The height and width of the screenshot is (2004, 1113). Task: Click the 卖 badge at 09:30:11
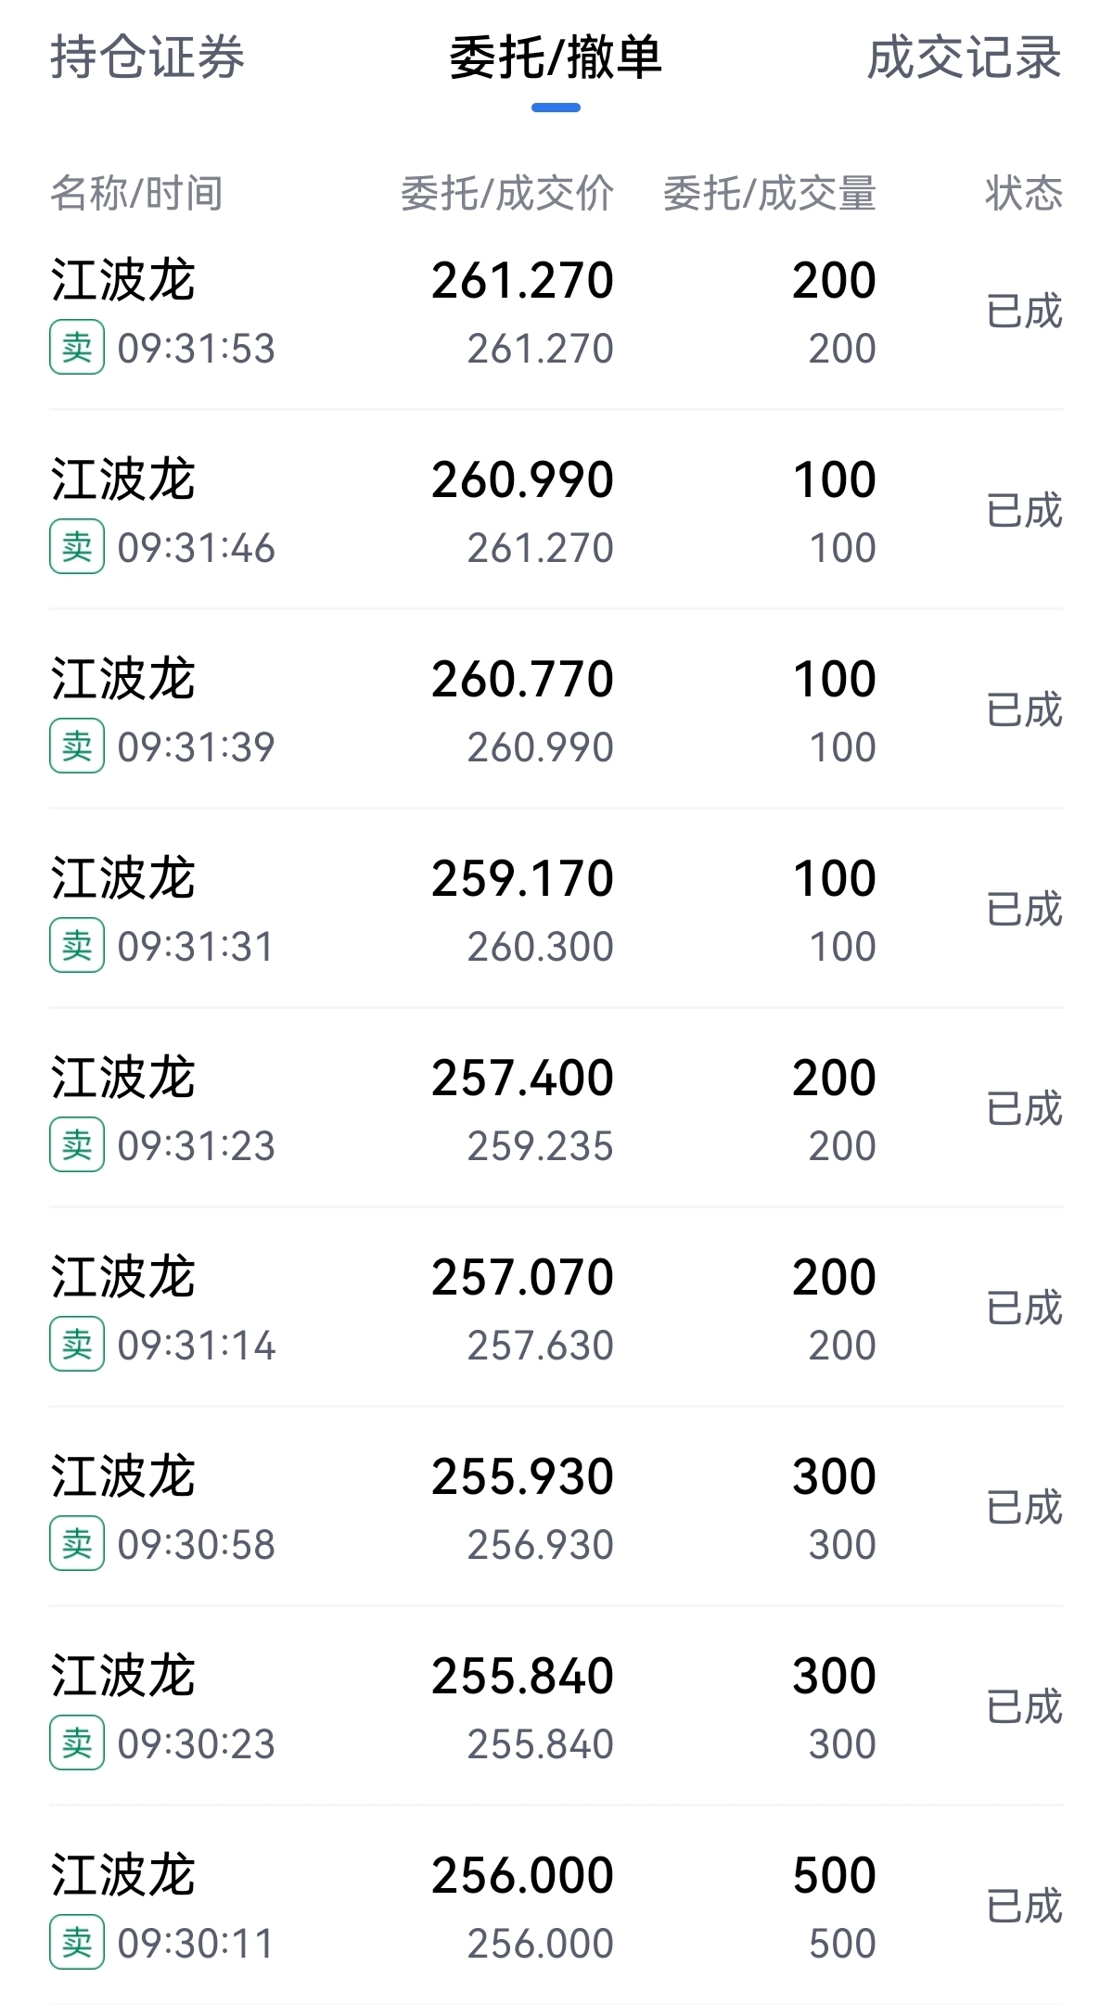pos(77,1943)
